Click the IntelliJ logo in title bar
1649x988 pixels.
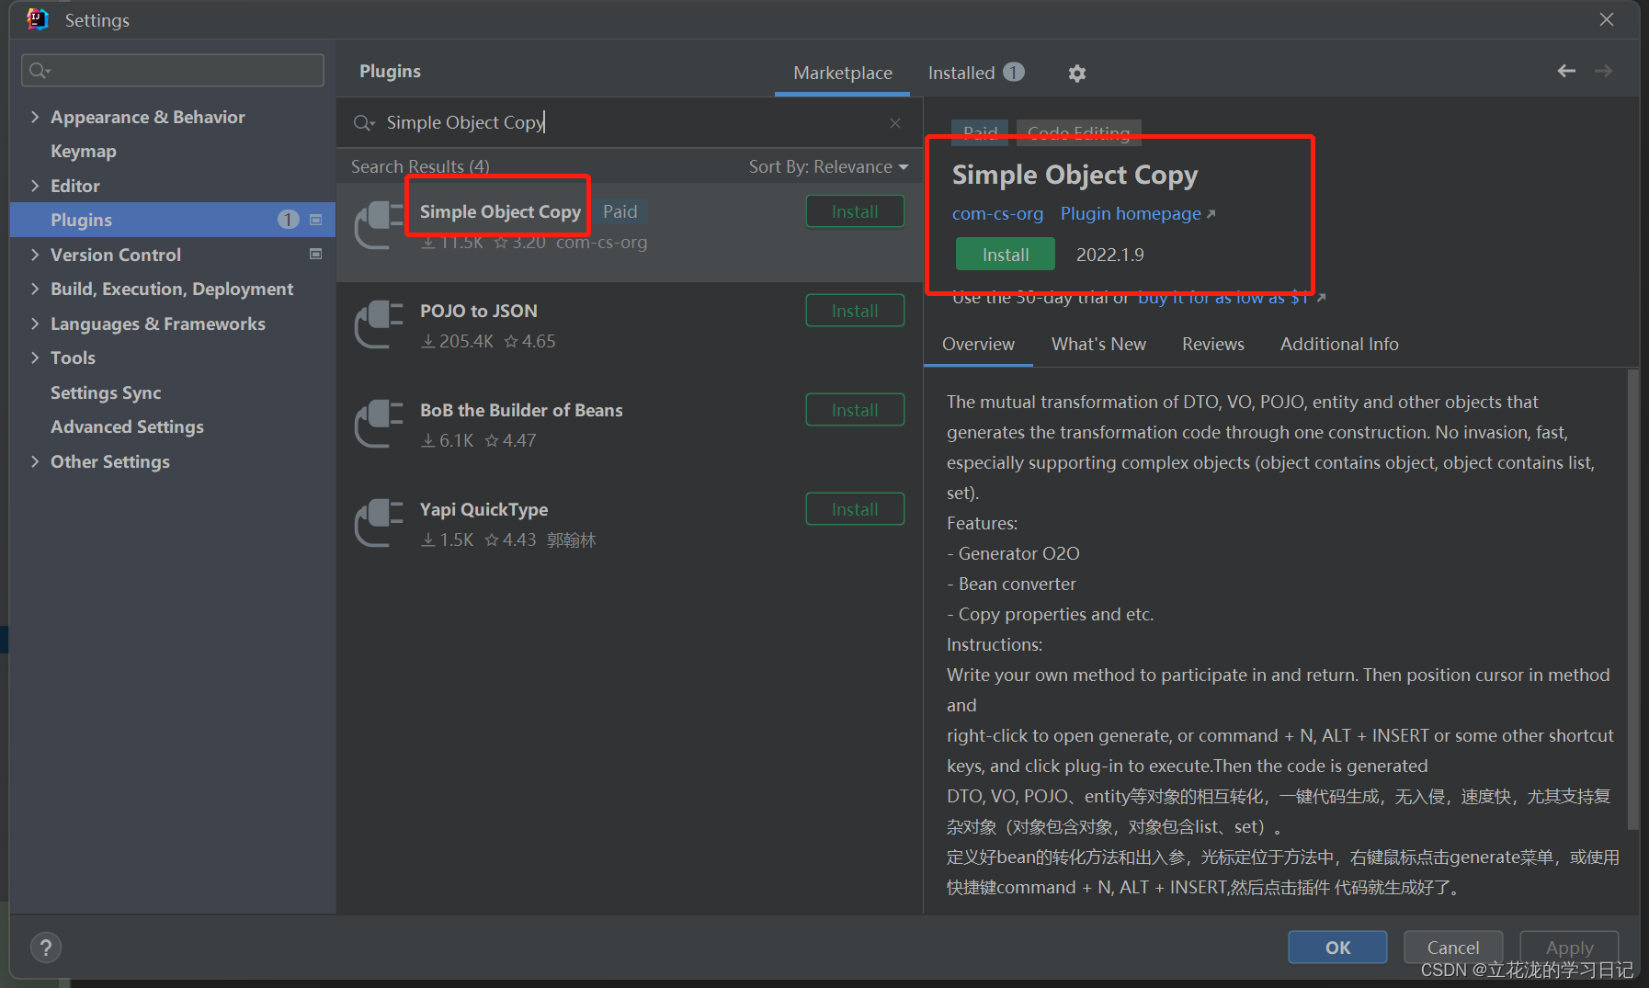pos(38,19)
